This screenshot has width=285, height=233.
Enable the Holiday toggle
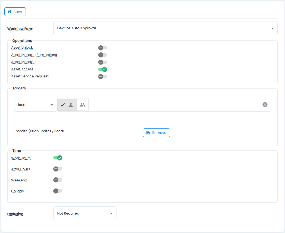click(58, 191)
